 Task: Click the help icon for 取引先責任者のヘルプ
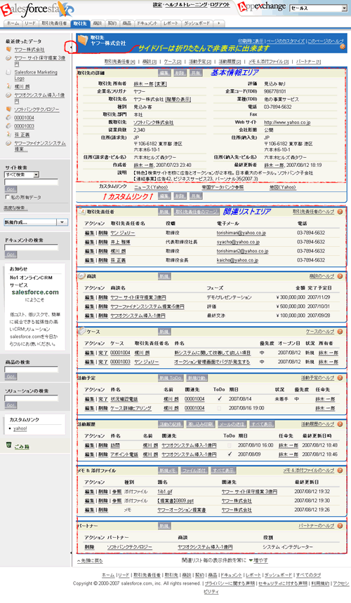coord(340,212)
